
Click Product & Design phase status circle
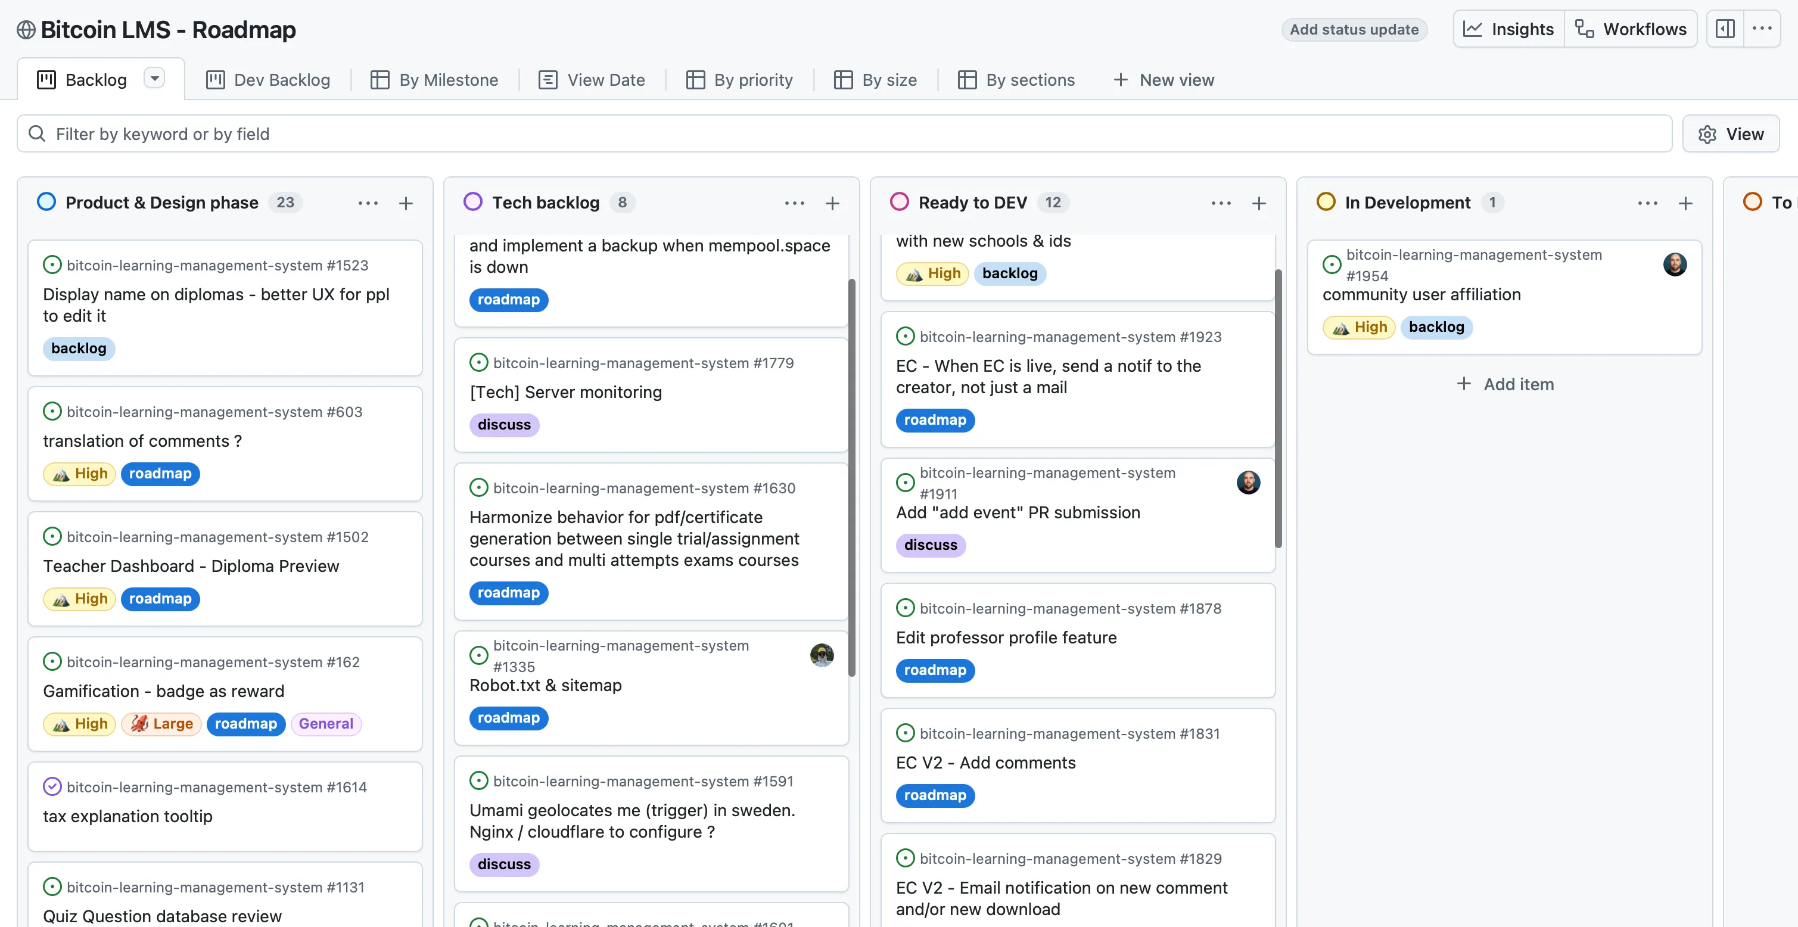[46, 202]
